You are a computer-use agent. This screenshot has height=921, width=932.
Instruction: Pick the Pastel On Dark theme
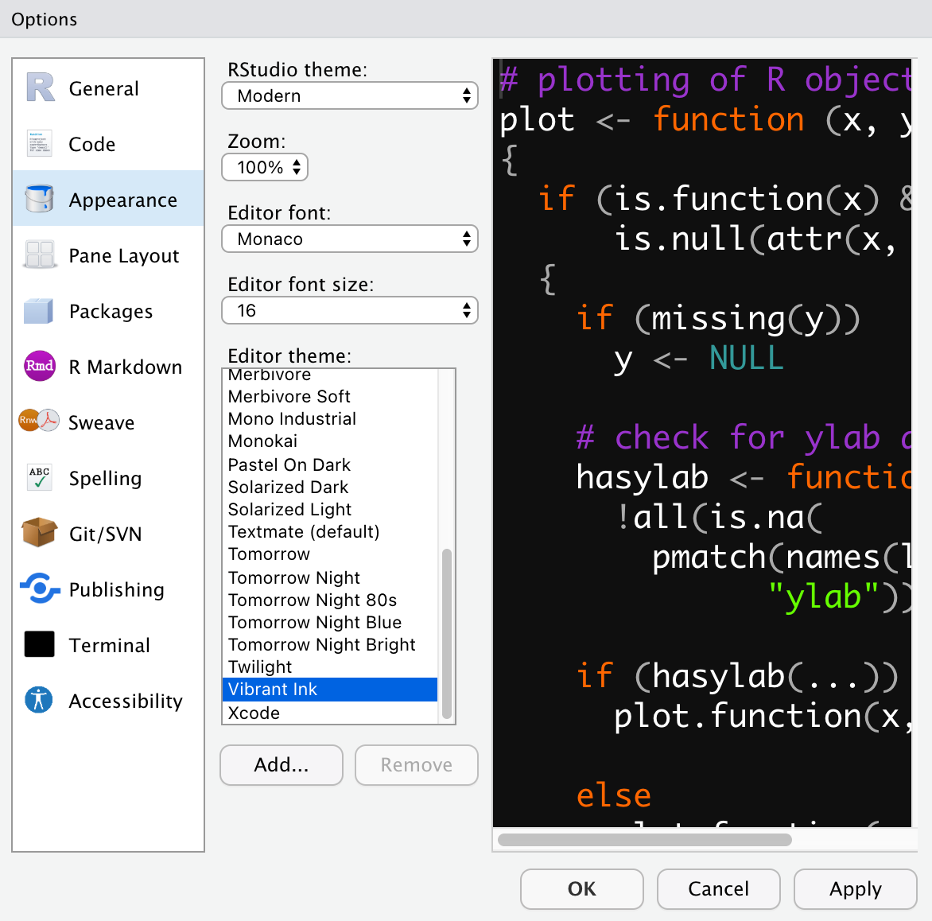[330, 465]
